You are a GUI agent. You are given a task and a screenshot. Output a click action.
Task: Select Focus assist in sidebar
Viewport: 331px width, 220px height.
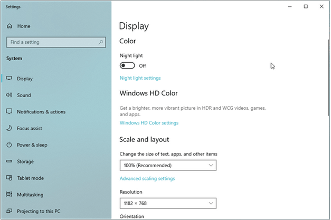click(x=30, y=128)
